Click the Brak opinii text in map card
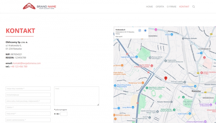The image size is (216, 123). 119,37
